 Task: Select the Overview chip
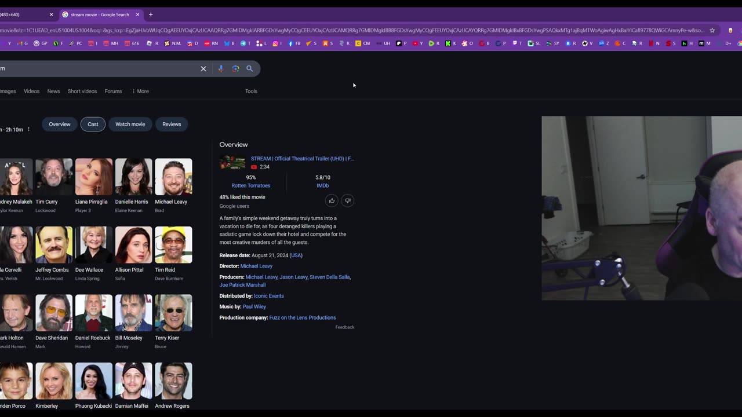[x=60, y=124]
